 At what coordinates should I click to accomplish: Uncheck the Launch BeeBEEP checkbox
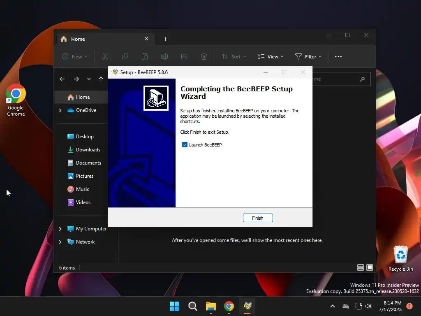185,145
